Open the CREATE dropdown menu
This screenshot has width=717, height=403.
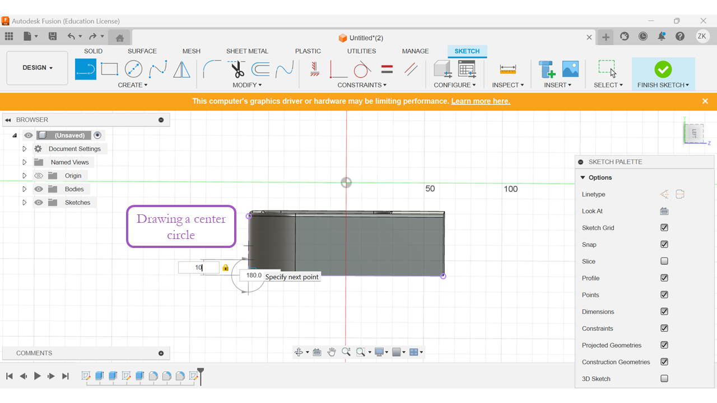[x=133, y=85]
